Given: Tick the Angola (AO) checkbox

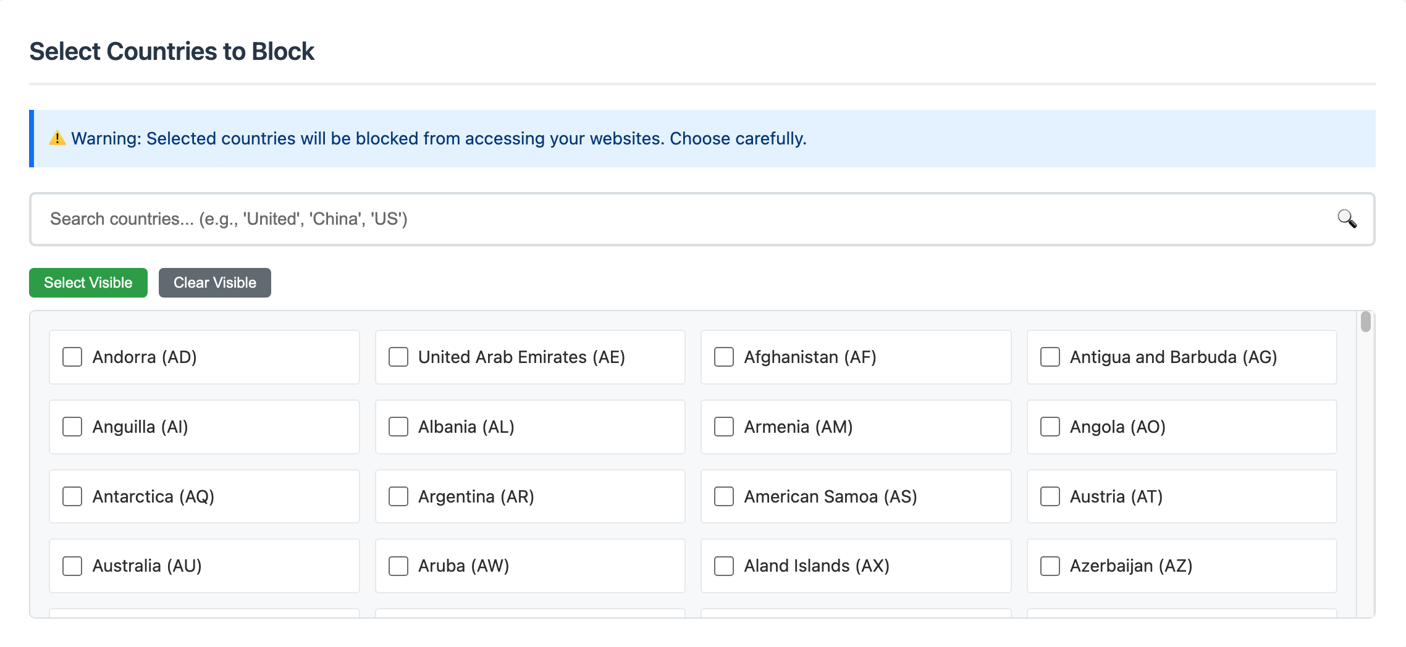Looking at the screenshot, I should (x=1050, y=427).
